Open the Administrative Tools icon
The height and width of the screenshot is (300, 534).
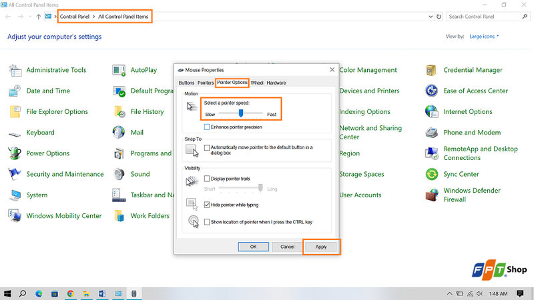[15, 71]
